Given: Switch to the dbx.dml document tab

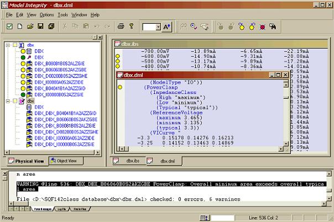Looking at the screenshot, I should coord(164,161).
